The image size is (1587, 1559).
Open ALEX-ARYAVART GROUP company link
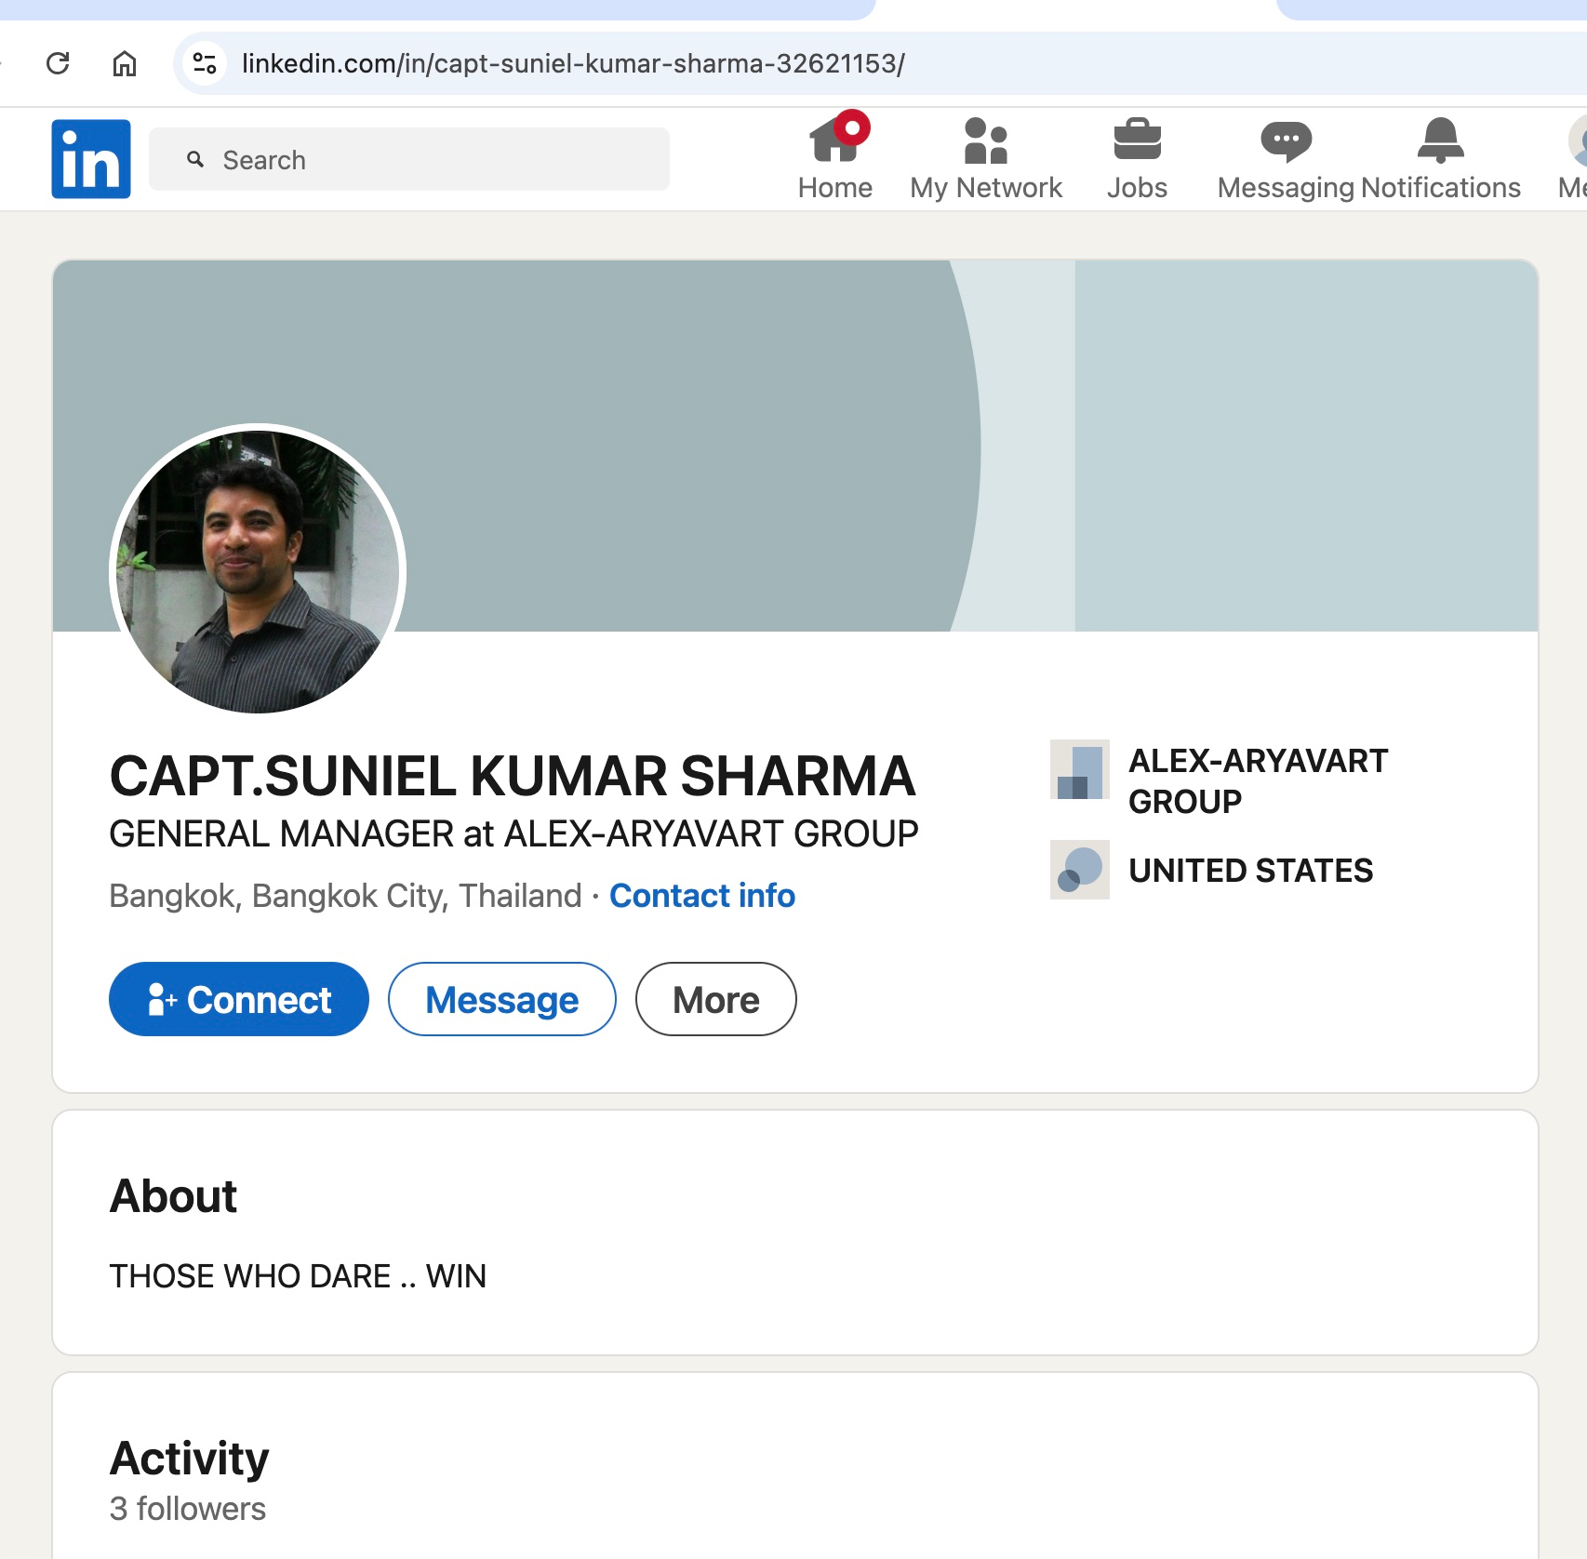point(1257,780)
